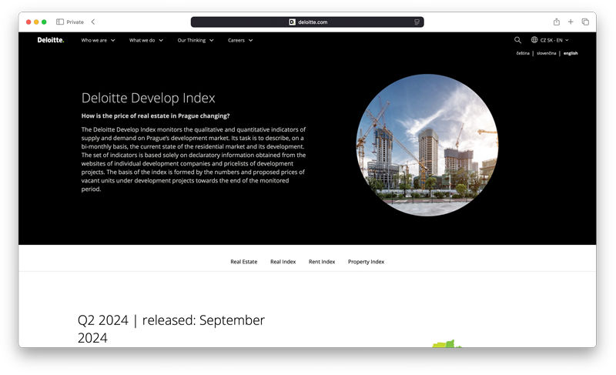
Task: Open the Rent Index tab
Action: click(322, 262)
